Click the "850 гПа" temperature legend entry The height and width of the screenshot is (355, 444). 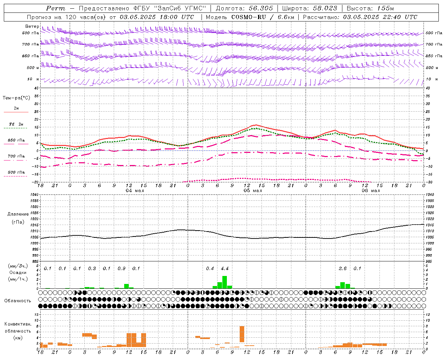[16, 140]
